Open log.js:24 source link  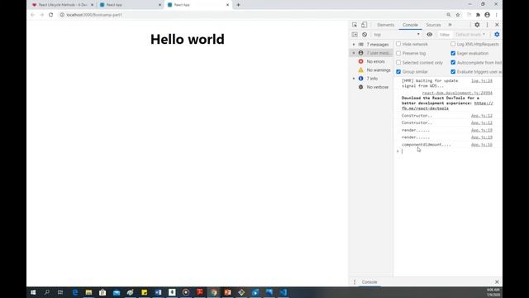click(x=482, y=81)
